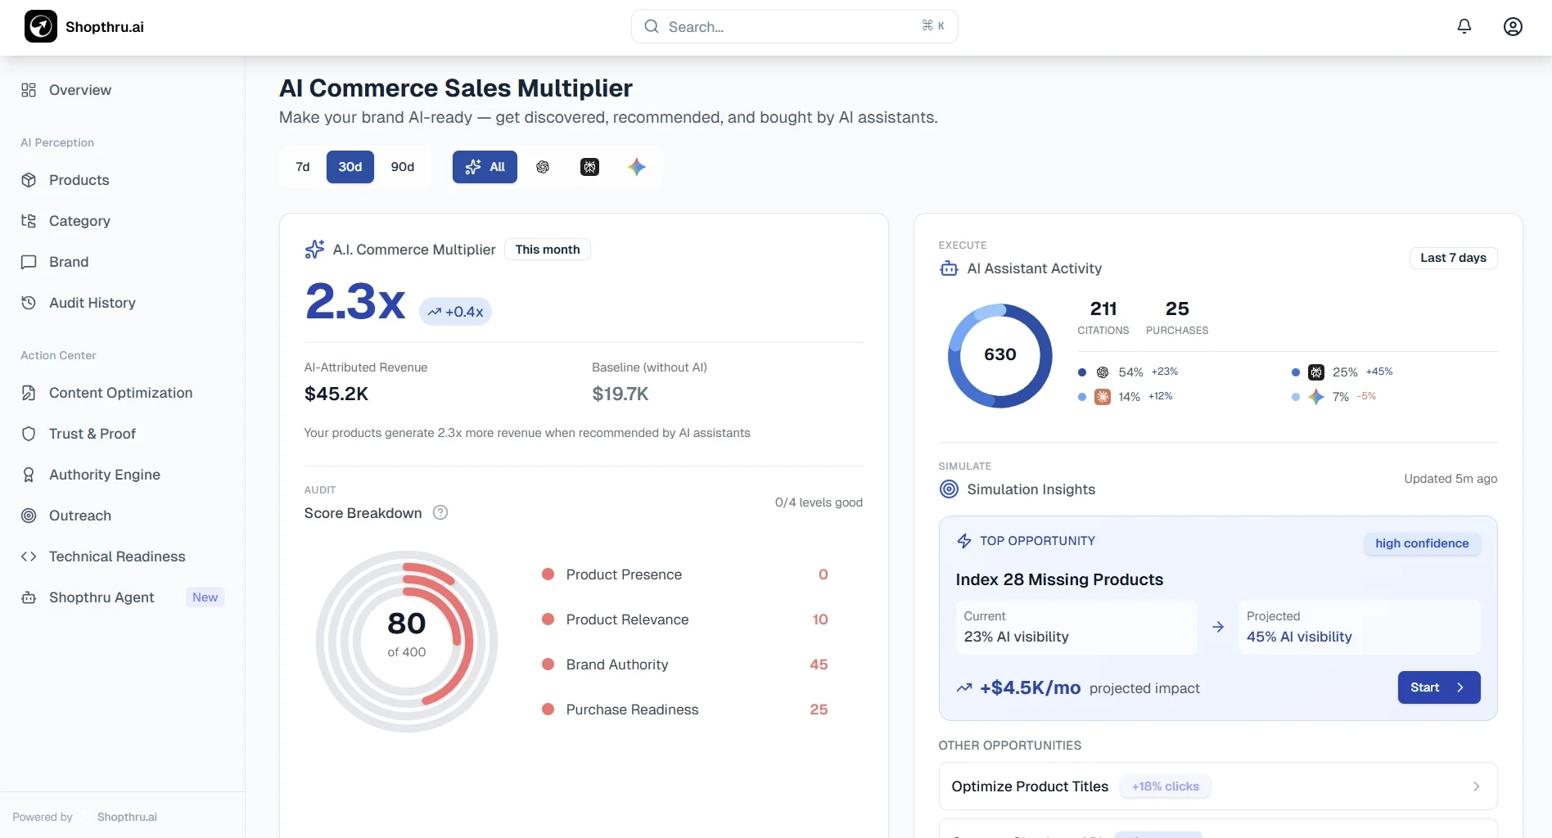Open the Last 7 days selector
Image resolution: width=1552 pixels, height=838 pixels.
click(1453, 258)
